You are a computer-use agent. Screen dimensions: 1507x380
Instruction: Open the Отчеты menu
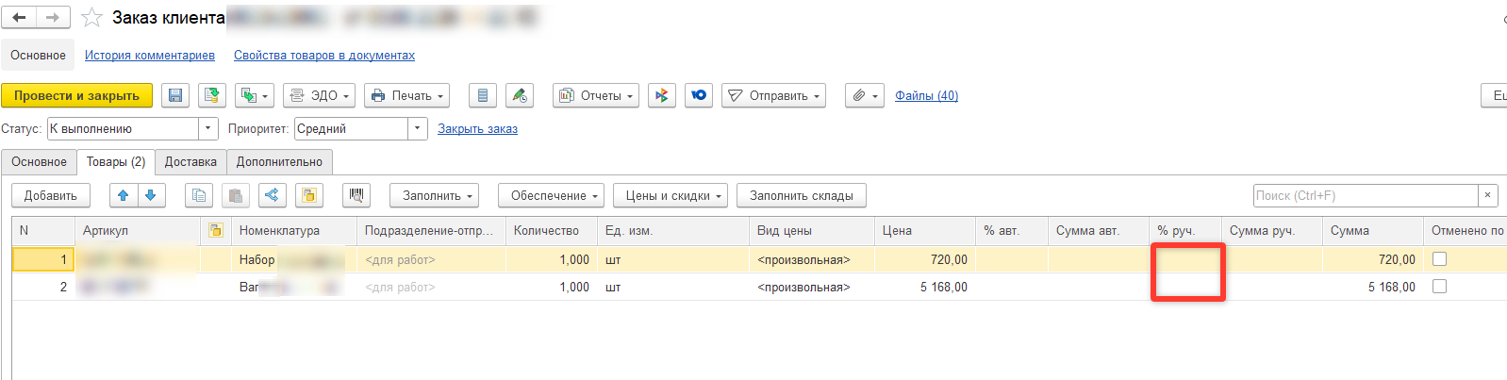click(596, 95)
